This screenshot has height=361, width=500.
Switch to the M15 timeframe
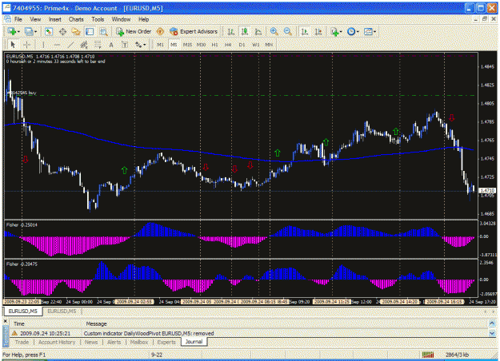[187, 45]
